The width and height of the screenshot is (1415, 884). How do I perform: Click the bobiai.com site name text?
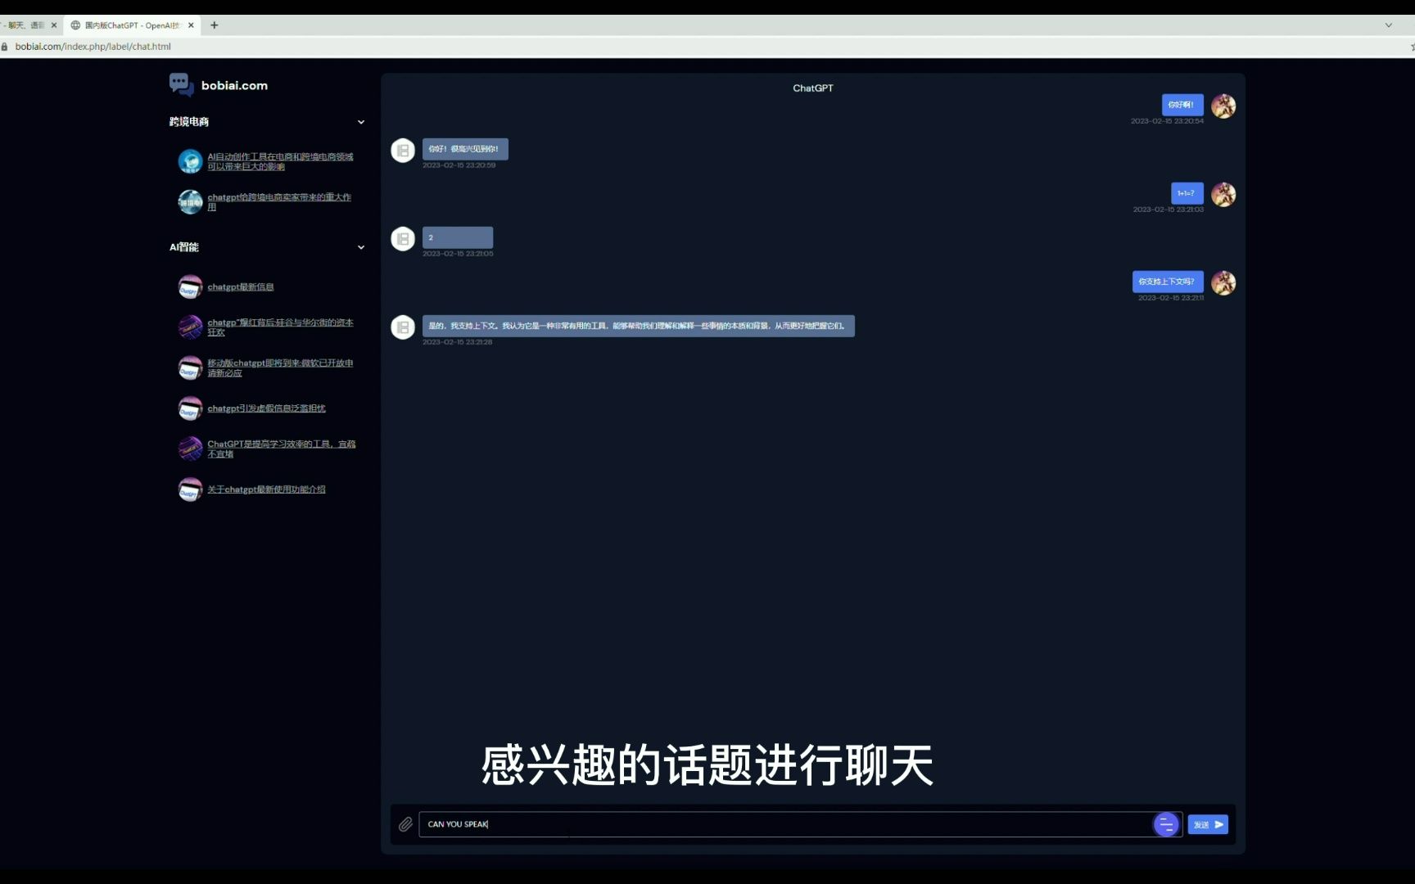tap(235, 86)
